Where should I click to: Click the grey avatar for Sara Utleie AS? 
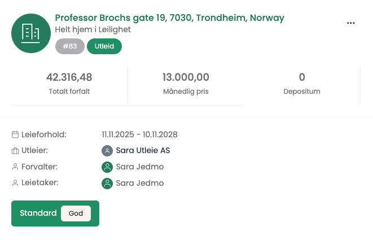pos(107,151)
